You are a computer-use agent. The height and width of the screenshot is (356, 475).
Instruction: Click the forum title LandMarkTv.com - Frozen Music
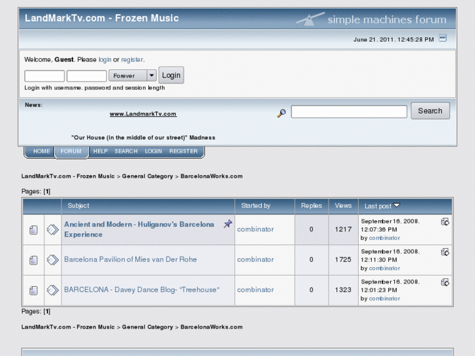[102, 18]
